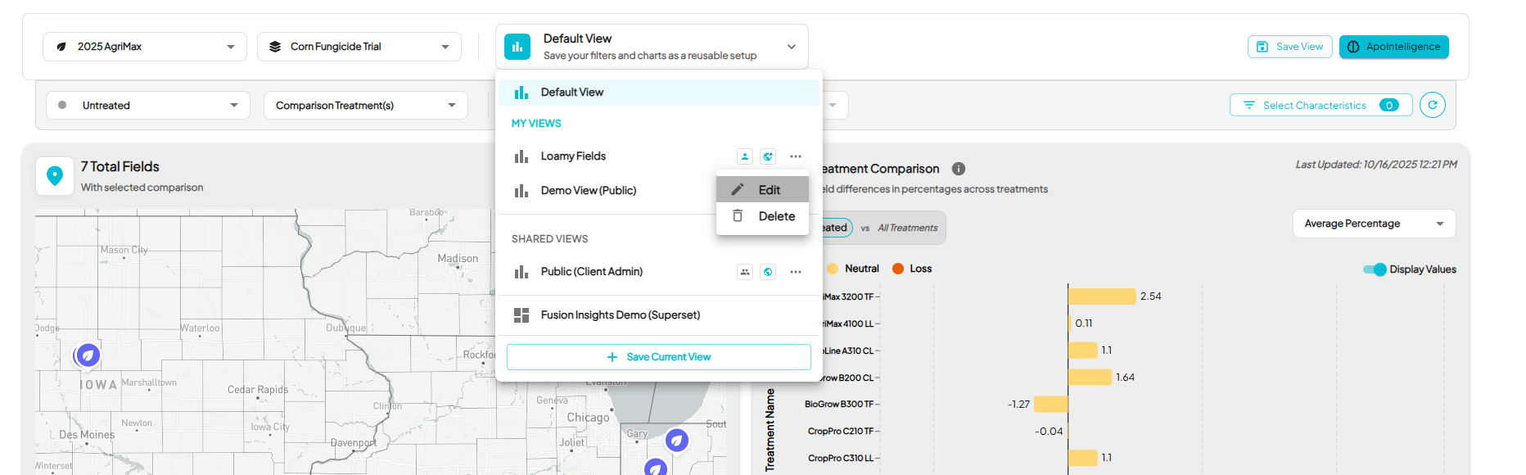Click the field marker near Mason City on map
The image size is (1526, 475).
pyautogui.click(x=88, y=355)
